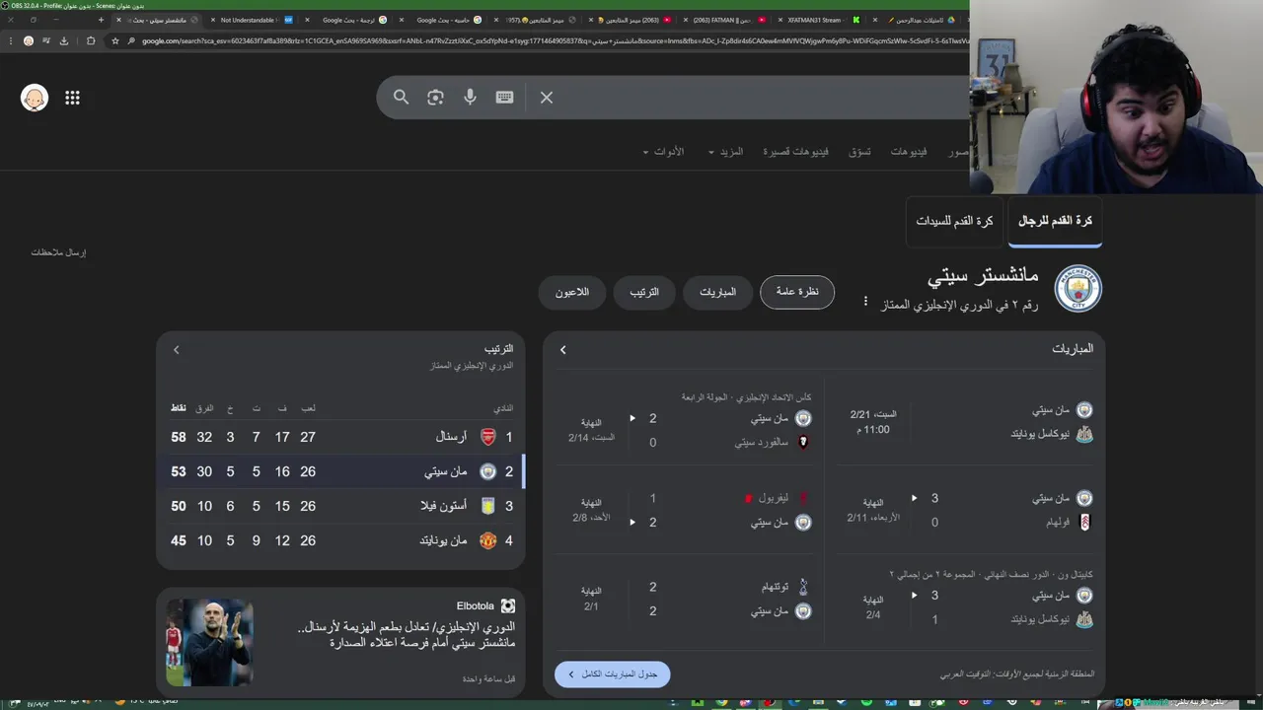Click the Aston Villa logo in standings
Image resolution: width=1263 pixels, height=710 pixels.
(487, 506)
